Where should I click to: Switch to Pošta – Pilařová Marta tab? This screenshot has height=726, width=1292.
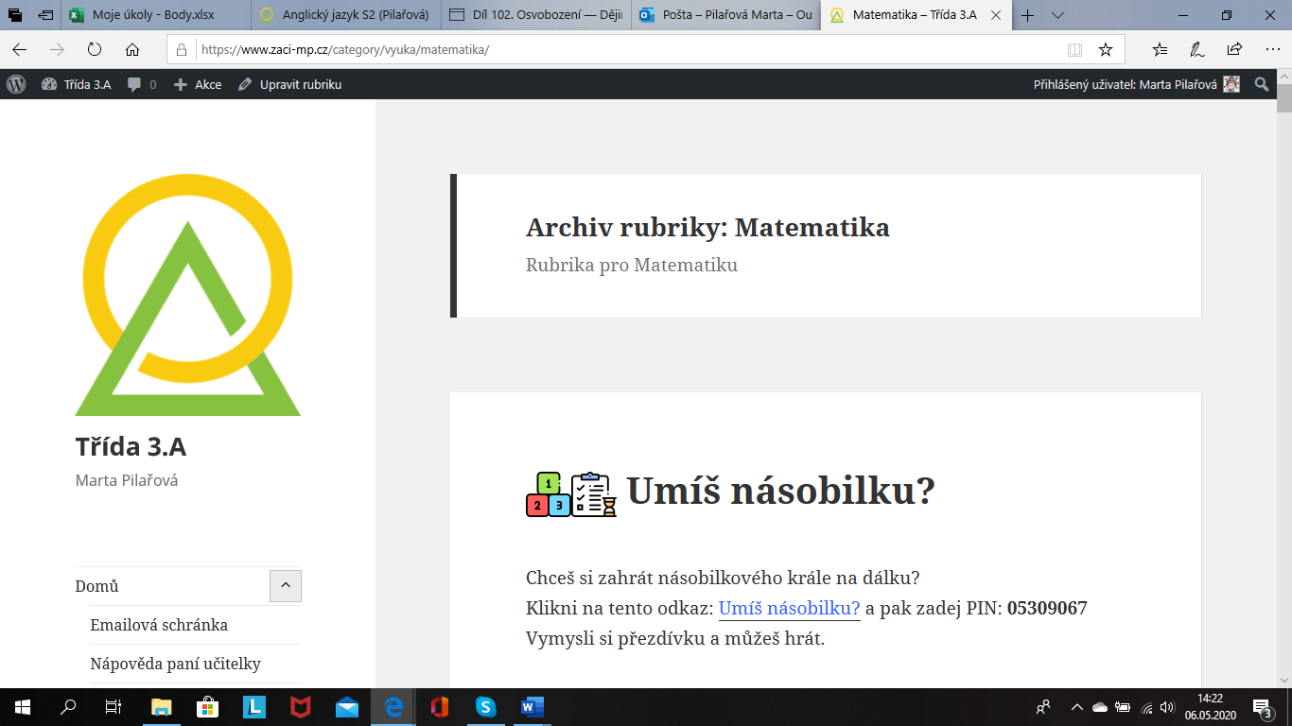coord(728,15)
